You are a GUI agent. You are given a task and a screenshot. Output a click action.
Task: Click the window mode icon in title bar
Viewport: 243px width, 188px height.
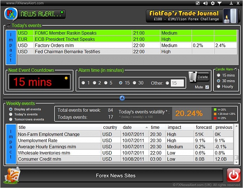(198, 3)
